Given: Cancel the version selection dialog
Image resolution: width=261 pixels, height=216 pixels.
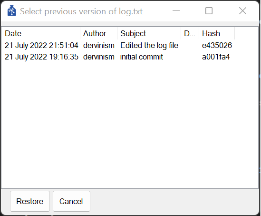Looking at the screenshot, I should pyautogui.click(x=71, y=201).
